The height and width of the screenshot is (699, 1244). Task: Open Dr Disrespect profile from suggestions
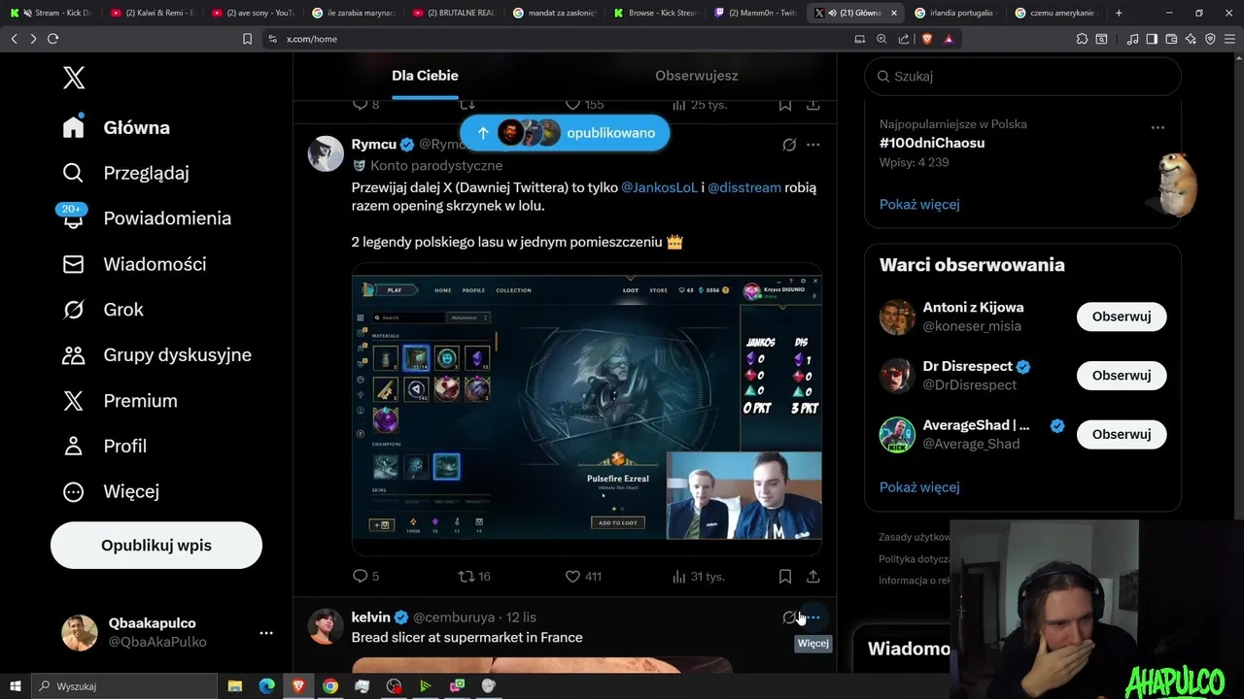click(968, 367)
